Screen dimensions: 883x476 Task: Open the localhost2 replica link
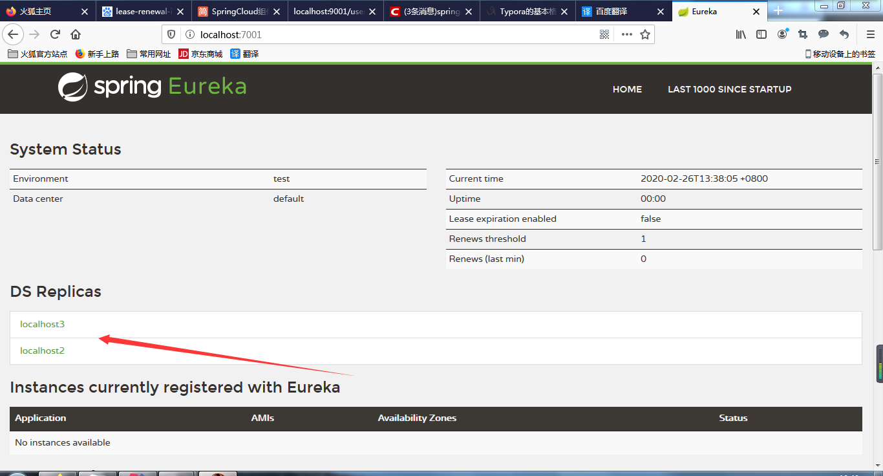tap(43, 351)
